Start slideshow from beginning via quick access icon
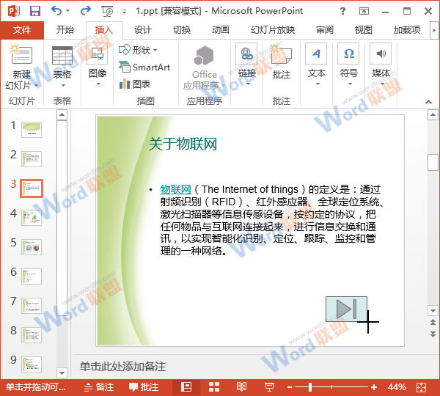The height and width of the screenshot is (396, 440). (x=108, y=11)
